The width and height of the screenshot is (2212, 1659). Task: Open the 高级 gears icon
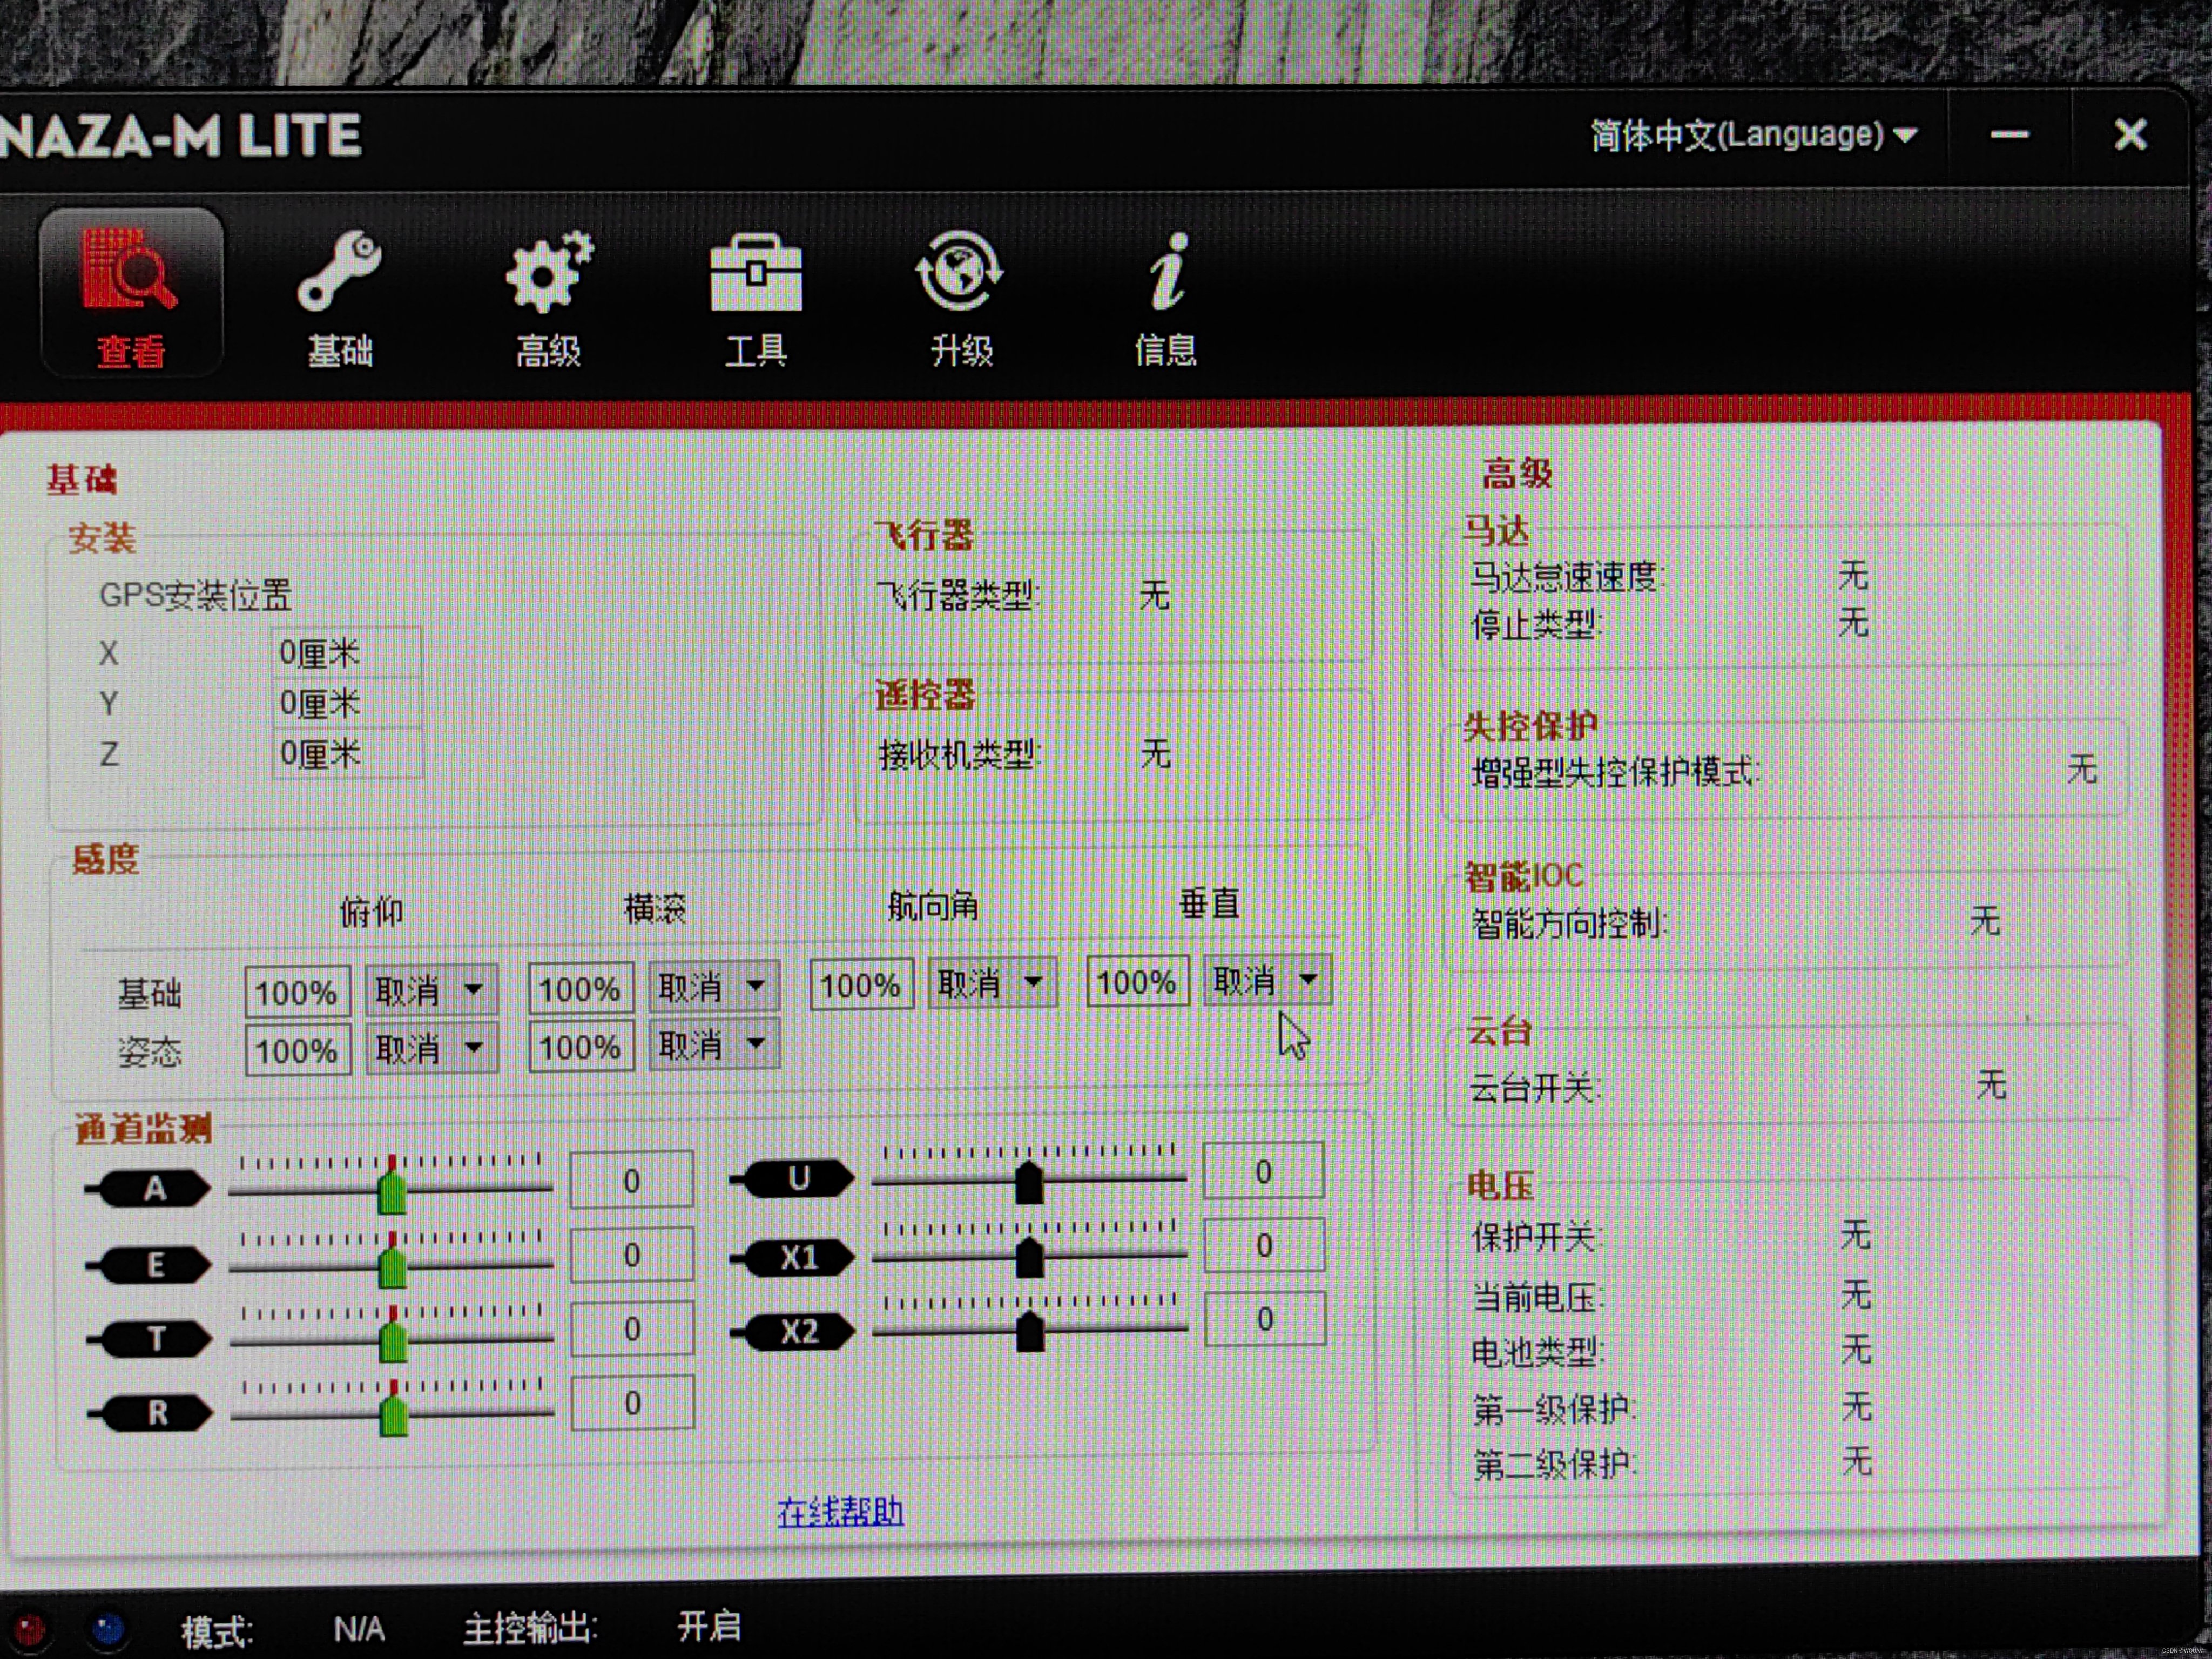pyautogui.click(x=548, y=272)
